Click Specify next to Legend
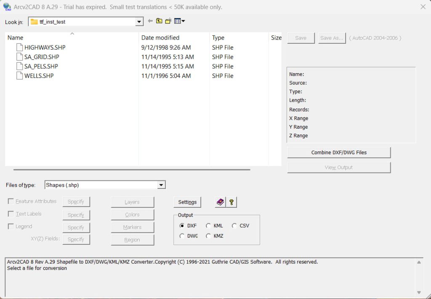This screenshot has width=431, height=299. click(x=76, y=228)
